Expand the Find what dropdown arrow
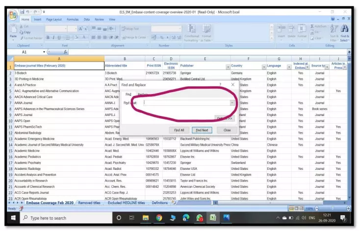 click(231, 103)
